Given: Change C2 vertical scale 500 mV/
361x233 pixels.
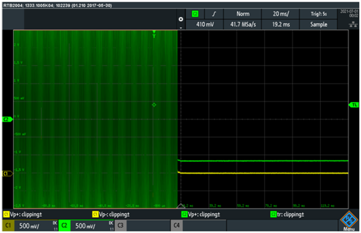Looking at the screenshot, I should pyautogui.click(x=85, y=226).
